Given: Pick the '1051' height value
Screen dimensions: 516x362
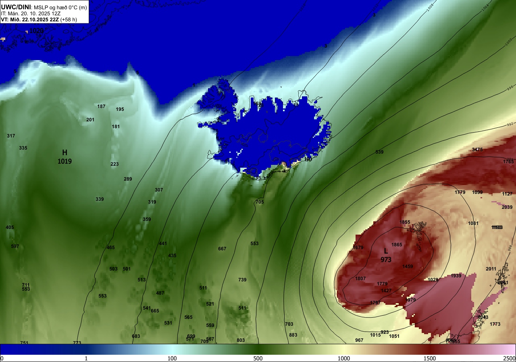Looking at the screenshot, I should coord(394,336).
